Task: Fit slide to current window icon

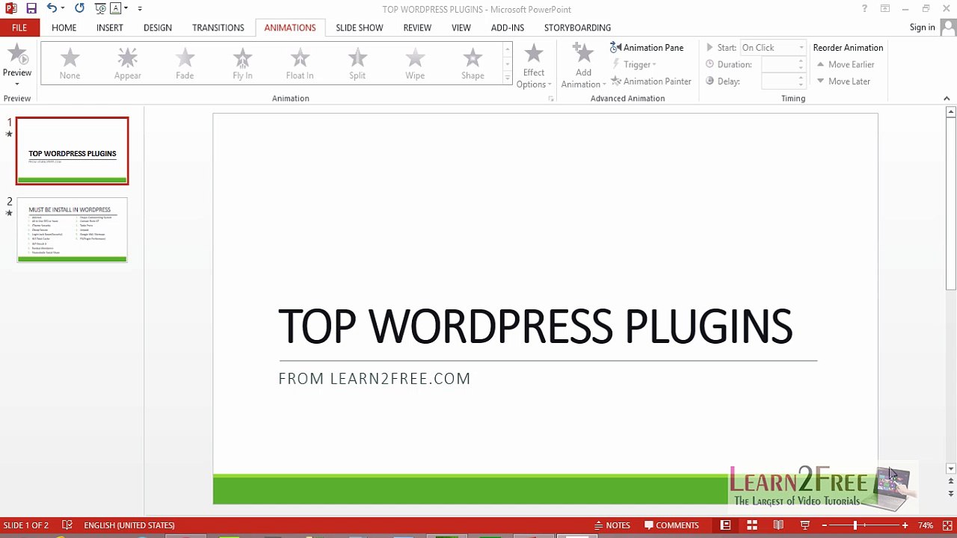Action: click(x=947, y=525)
